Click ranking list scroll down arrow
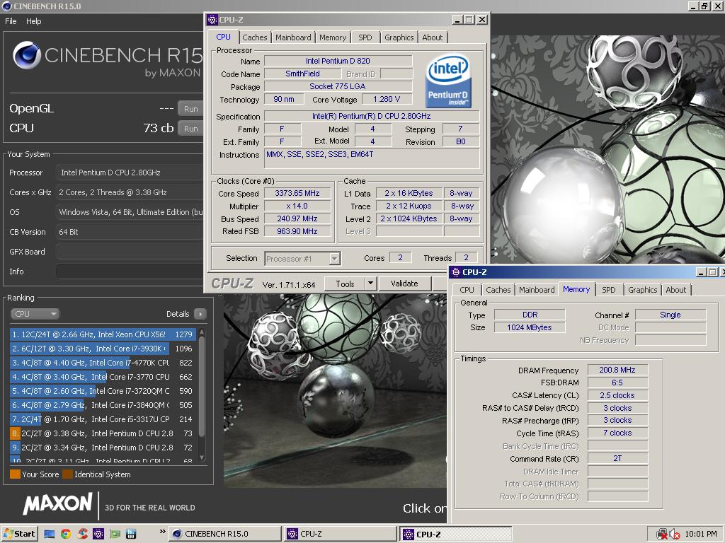The image size is (725, 543). tap(202, 457)
